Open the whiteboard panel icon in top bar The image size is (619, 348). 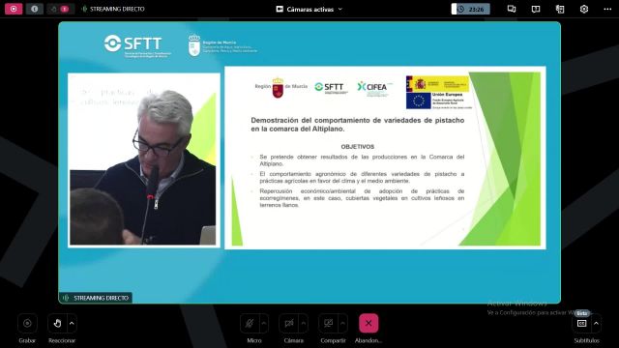point(536,9)
